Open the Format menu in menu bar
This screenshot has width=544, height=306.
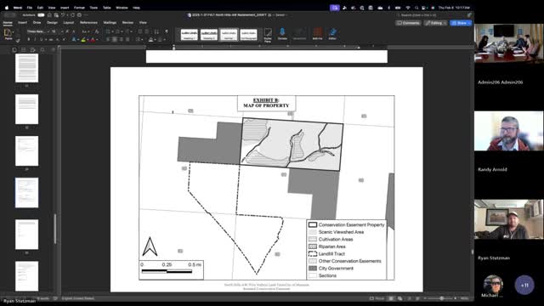[x=79, y=8]
